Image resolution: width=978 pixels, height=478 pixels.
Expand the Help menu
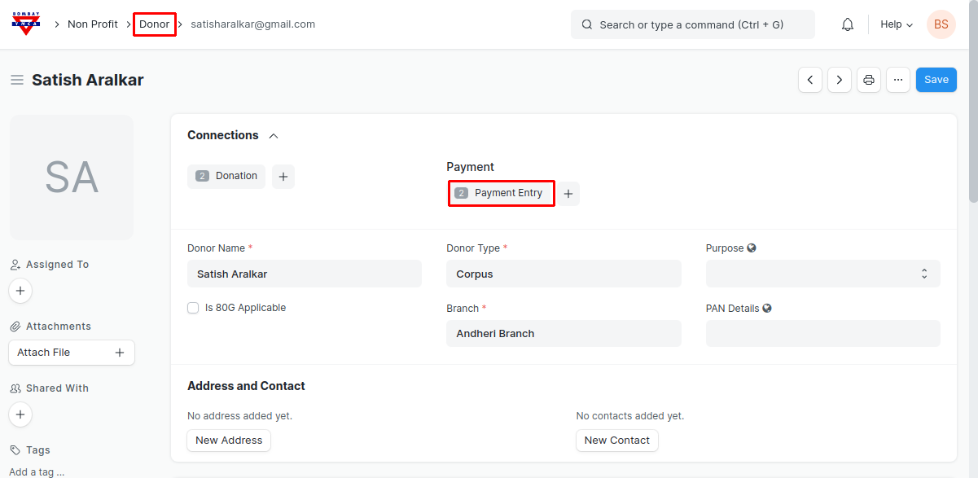[x=896, y=24]
